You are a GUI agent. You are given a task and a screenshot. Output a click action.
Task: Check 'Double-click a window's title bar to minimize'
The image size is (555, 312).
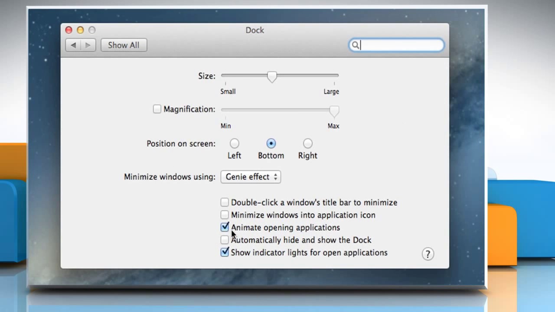(x=225, y=202)
